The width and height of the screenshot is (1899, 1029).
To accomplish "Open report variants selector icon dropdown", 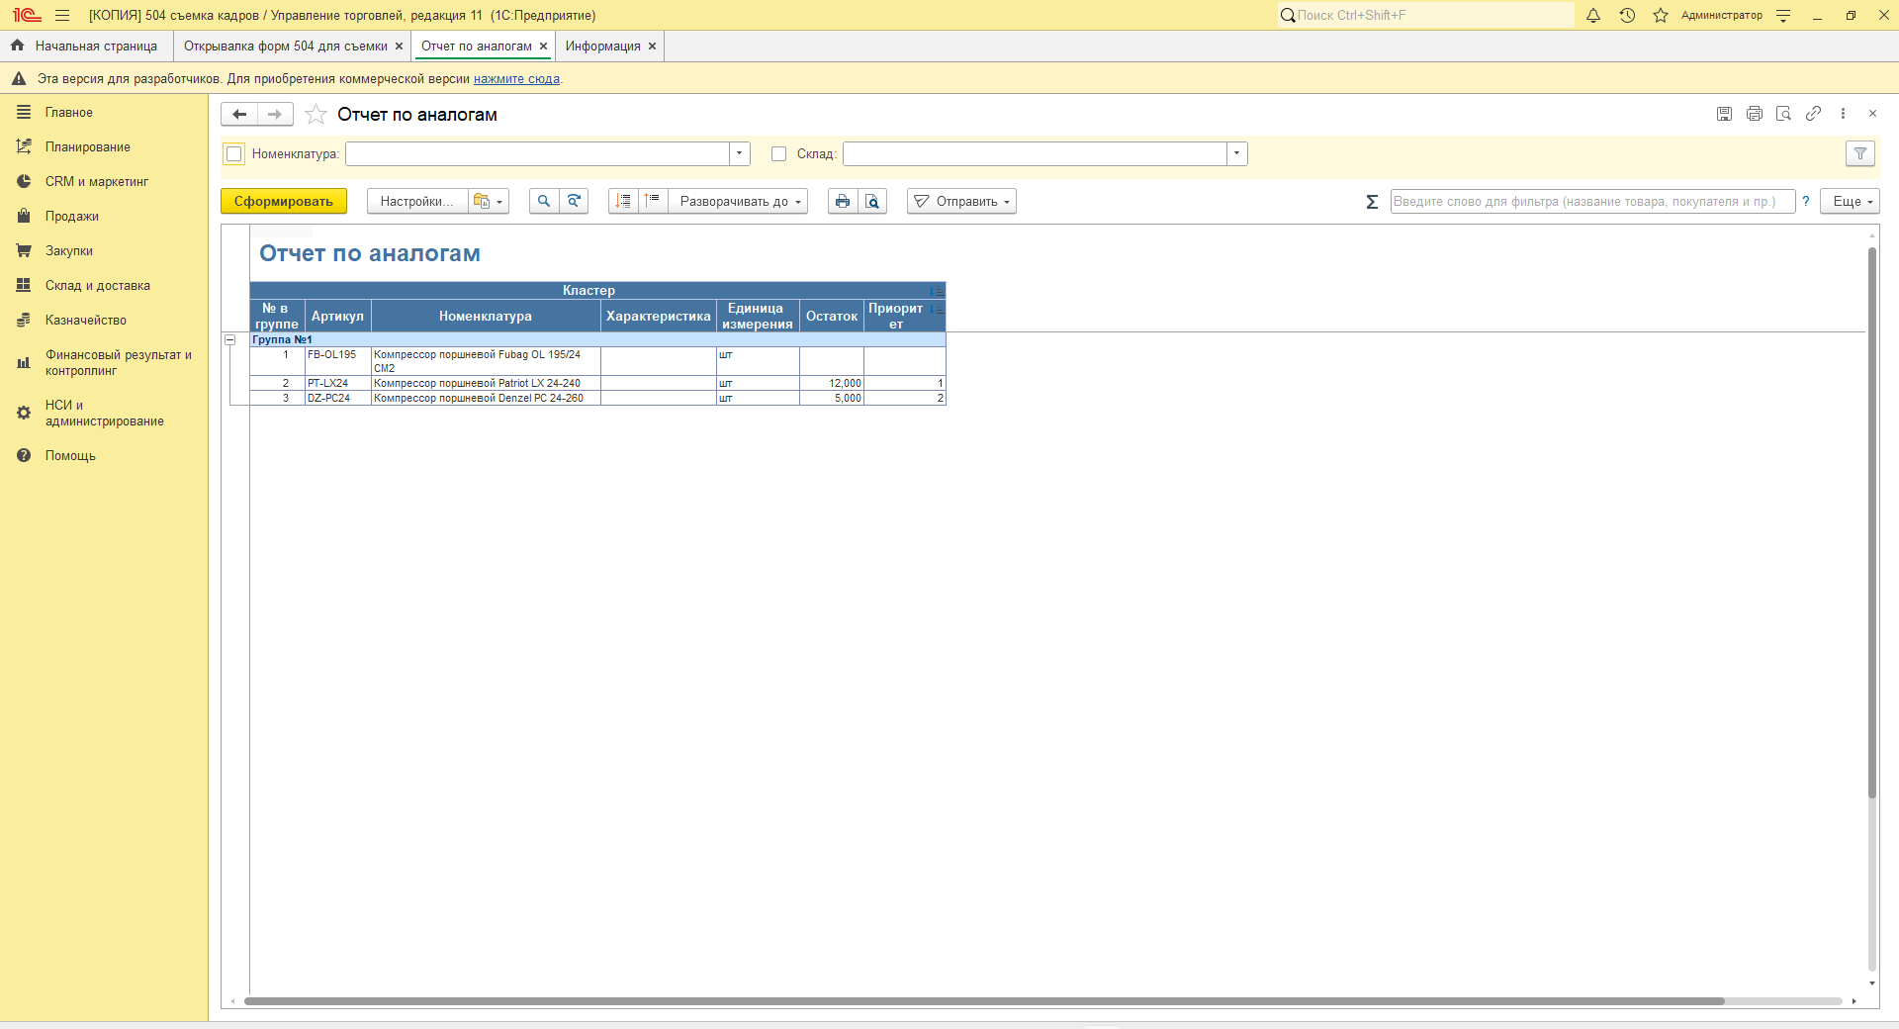I will click(x=489, y=201).
